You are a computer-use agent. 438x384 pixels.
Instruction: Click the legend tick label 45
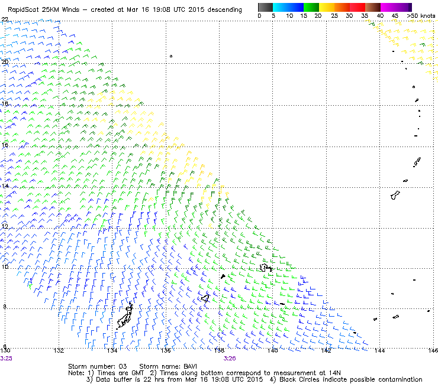tap(395, 16)
